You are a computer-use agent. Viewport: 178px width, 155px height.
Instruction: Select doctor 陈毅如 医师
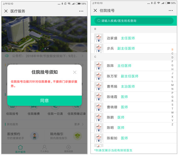coord(134,138)
